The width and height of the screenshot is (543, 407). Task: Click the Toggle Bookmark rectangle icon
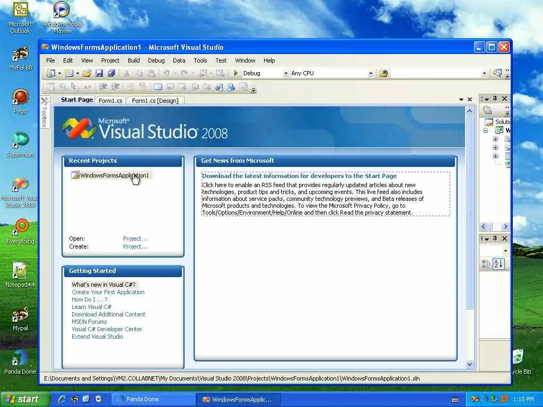click(157, 87)
